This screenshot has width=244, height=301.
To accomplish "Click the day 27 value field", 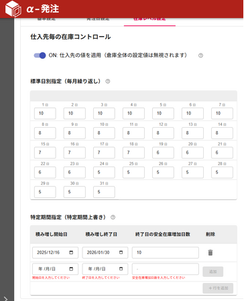I will click(192, 173).
